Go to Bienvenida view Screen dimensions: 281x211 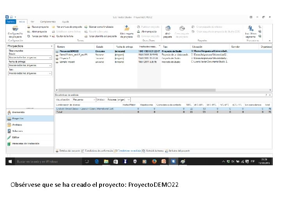pyautogui.click(x=30, y=112)
